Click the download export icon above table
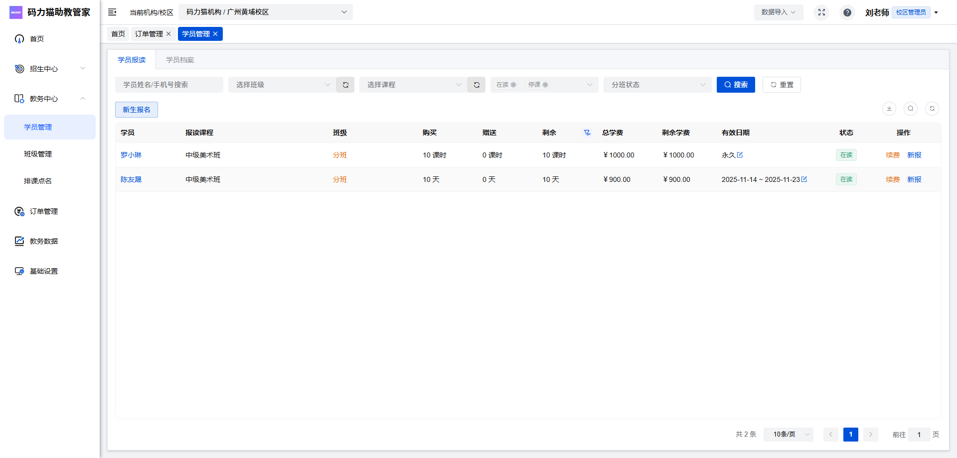Image resolution: width=957 pixels, height=458 pixels. click(889, 109)
